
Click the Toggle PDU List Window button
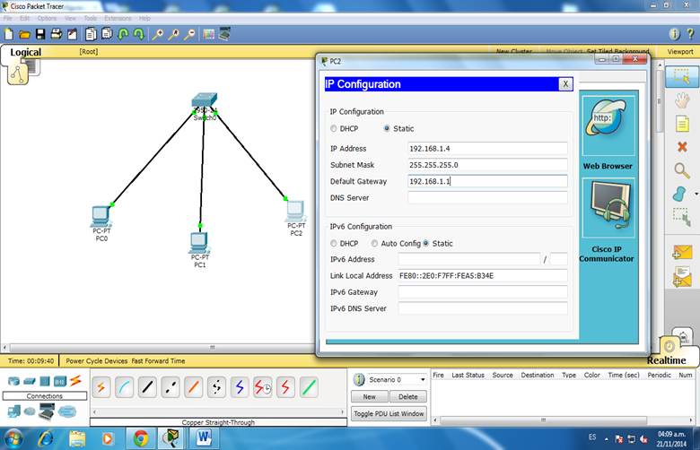click(389, 414)
